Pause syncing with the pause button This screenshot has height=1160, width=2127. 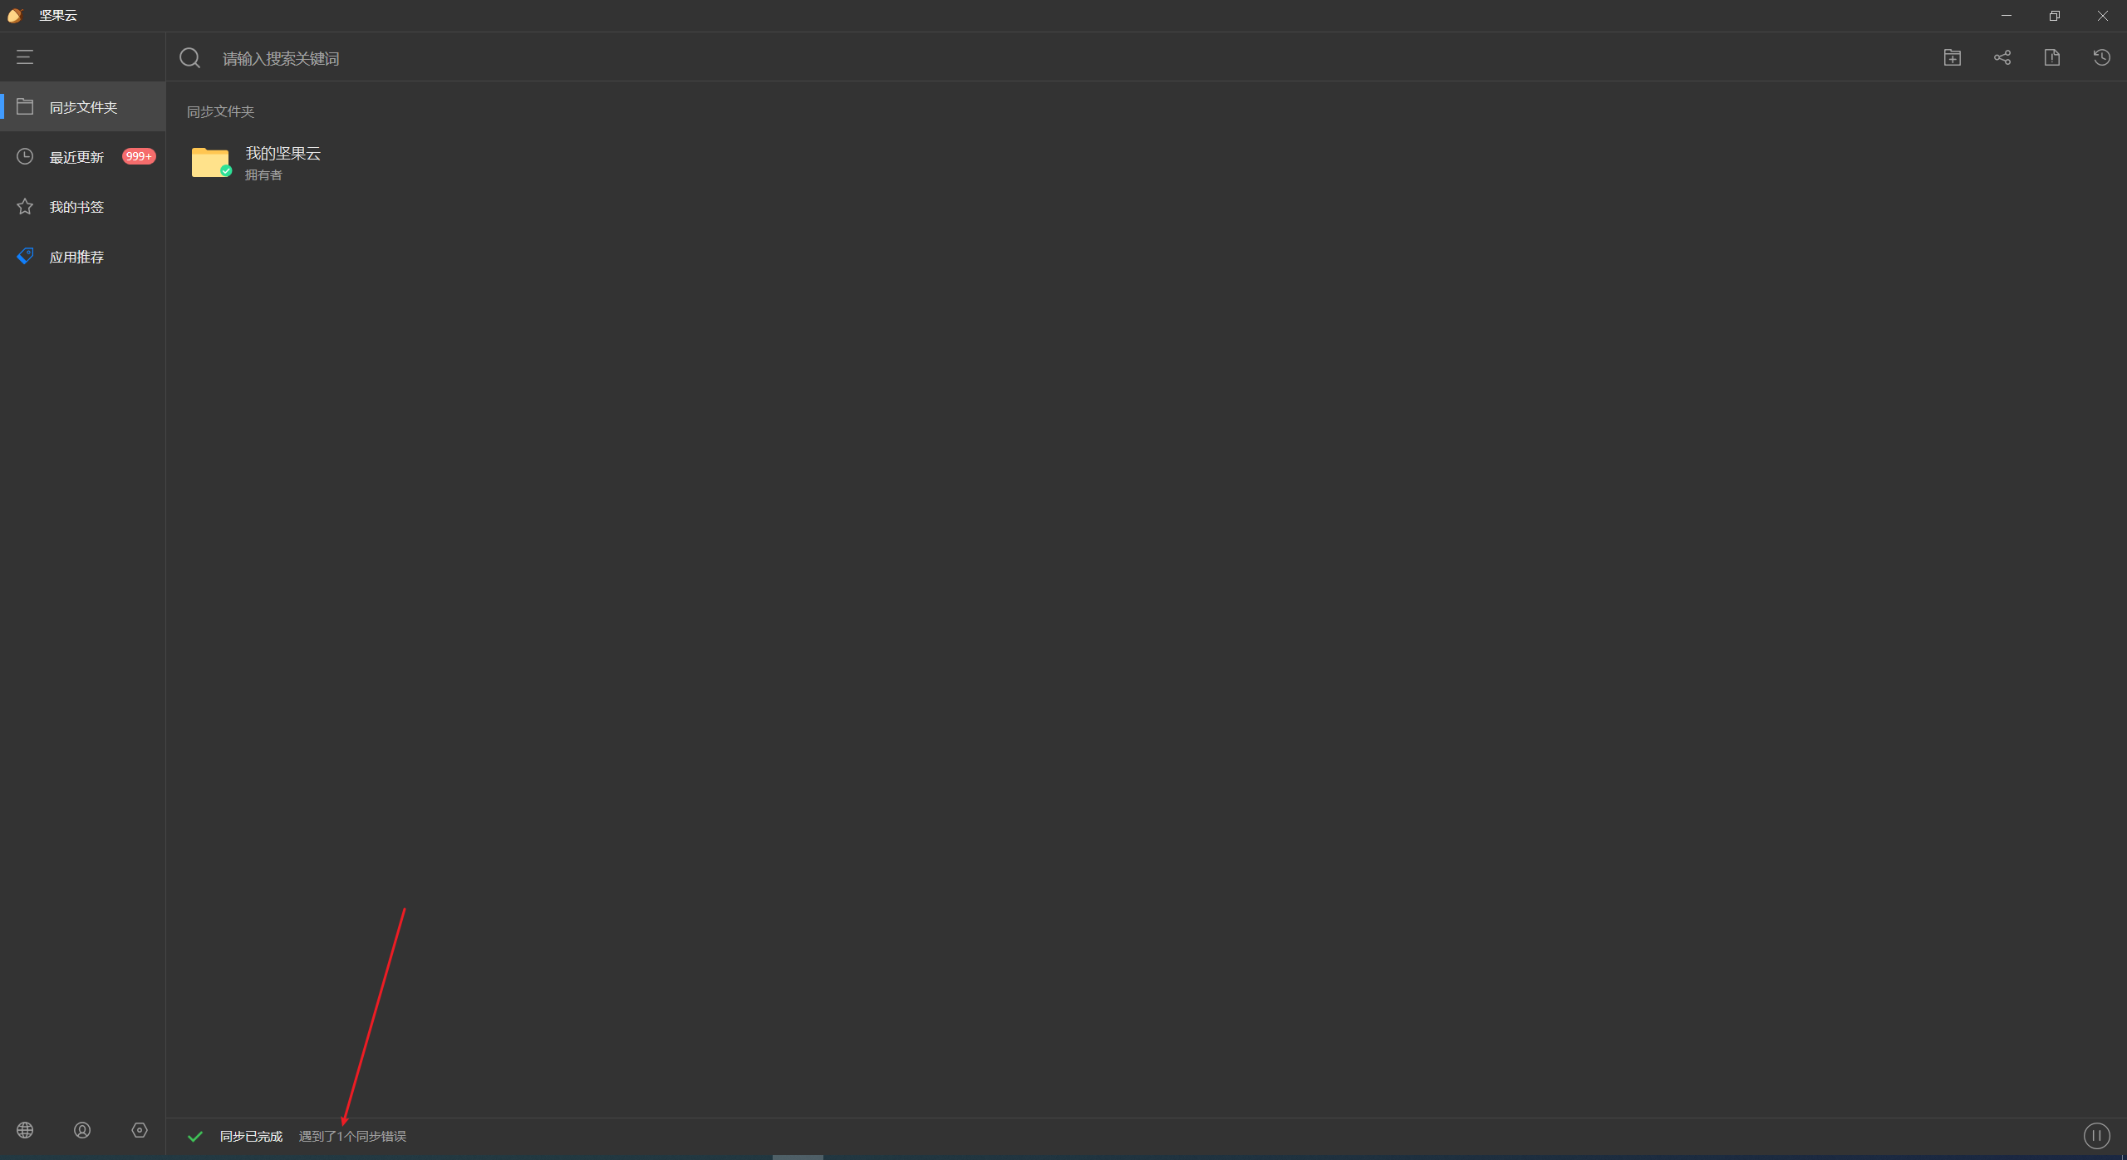[x=2097, y=1136]
